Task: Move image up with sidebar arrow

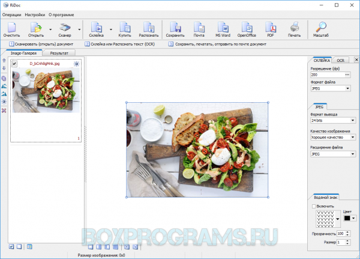Action: [4, 61]
